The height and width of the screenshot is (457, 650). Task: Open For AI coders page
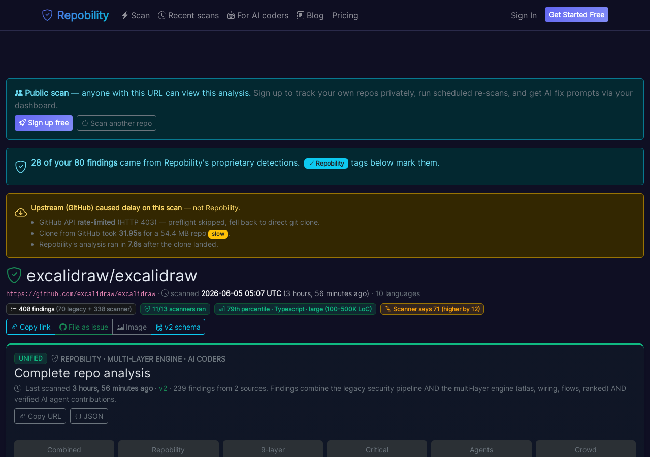pos(257,15)
